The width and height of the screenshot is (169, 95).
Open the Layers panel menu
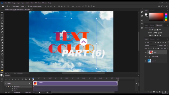[x=168, y=39]
